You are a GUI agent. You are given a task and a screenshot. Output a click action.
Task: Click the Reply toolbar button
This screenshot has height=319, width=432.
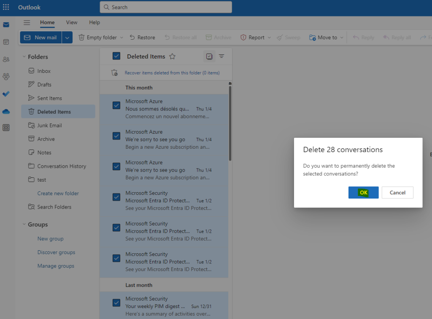click(364, 38)
